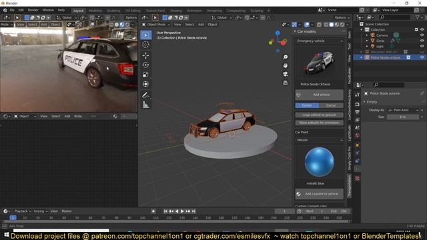Open Object Mode dropdown in main viewport
Screen dimensions: 427x240
156,25
